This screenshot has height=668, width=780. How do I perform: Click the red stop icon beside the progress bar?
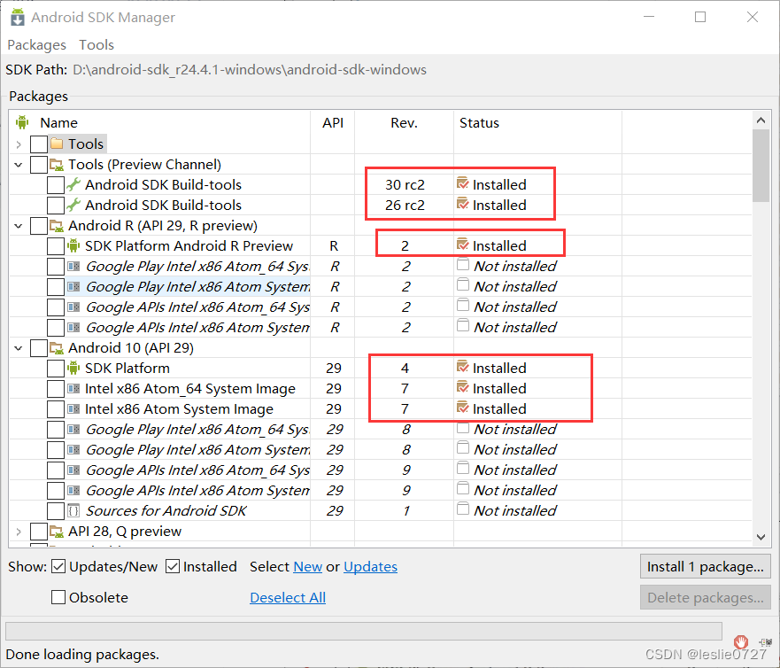click(741, 641)
